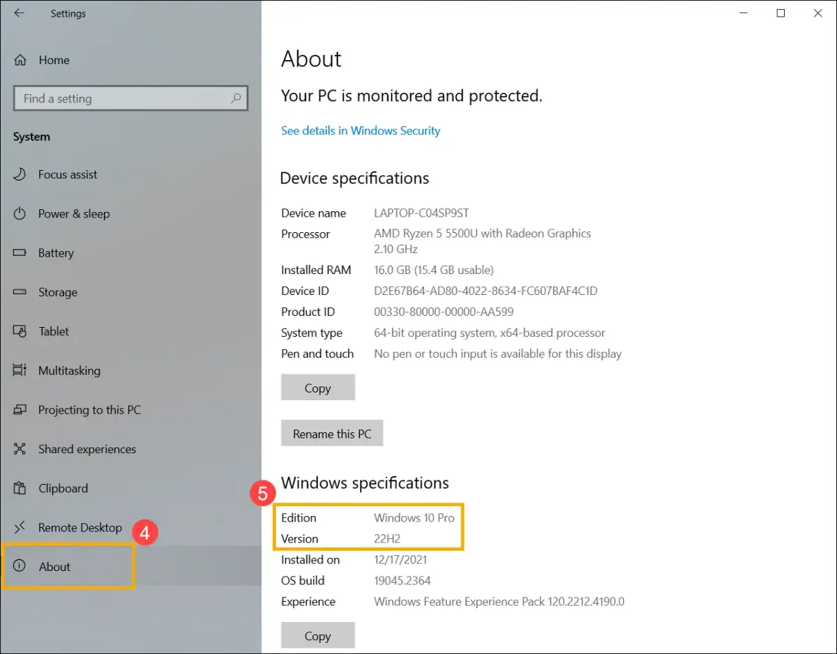
Task: Select Clipboard in the sidebar
Action: (x=63, y=488)
